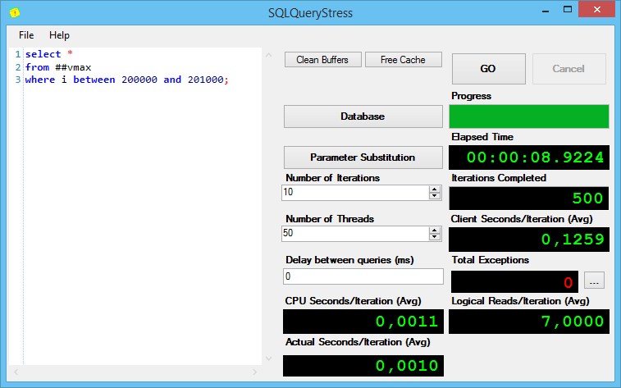Image resolution: width=621 pixels, height=388 pixels.
Task: Maximize the SQLQueryStress window
Action: (x=568, y=10)
